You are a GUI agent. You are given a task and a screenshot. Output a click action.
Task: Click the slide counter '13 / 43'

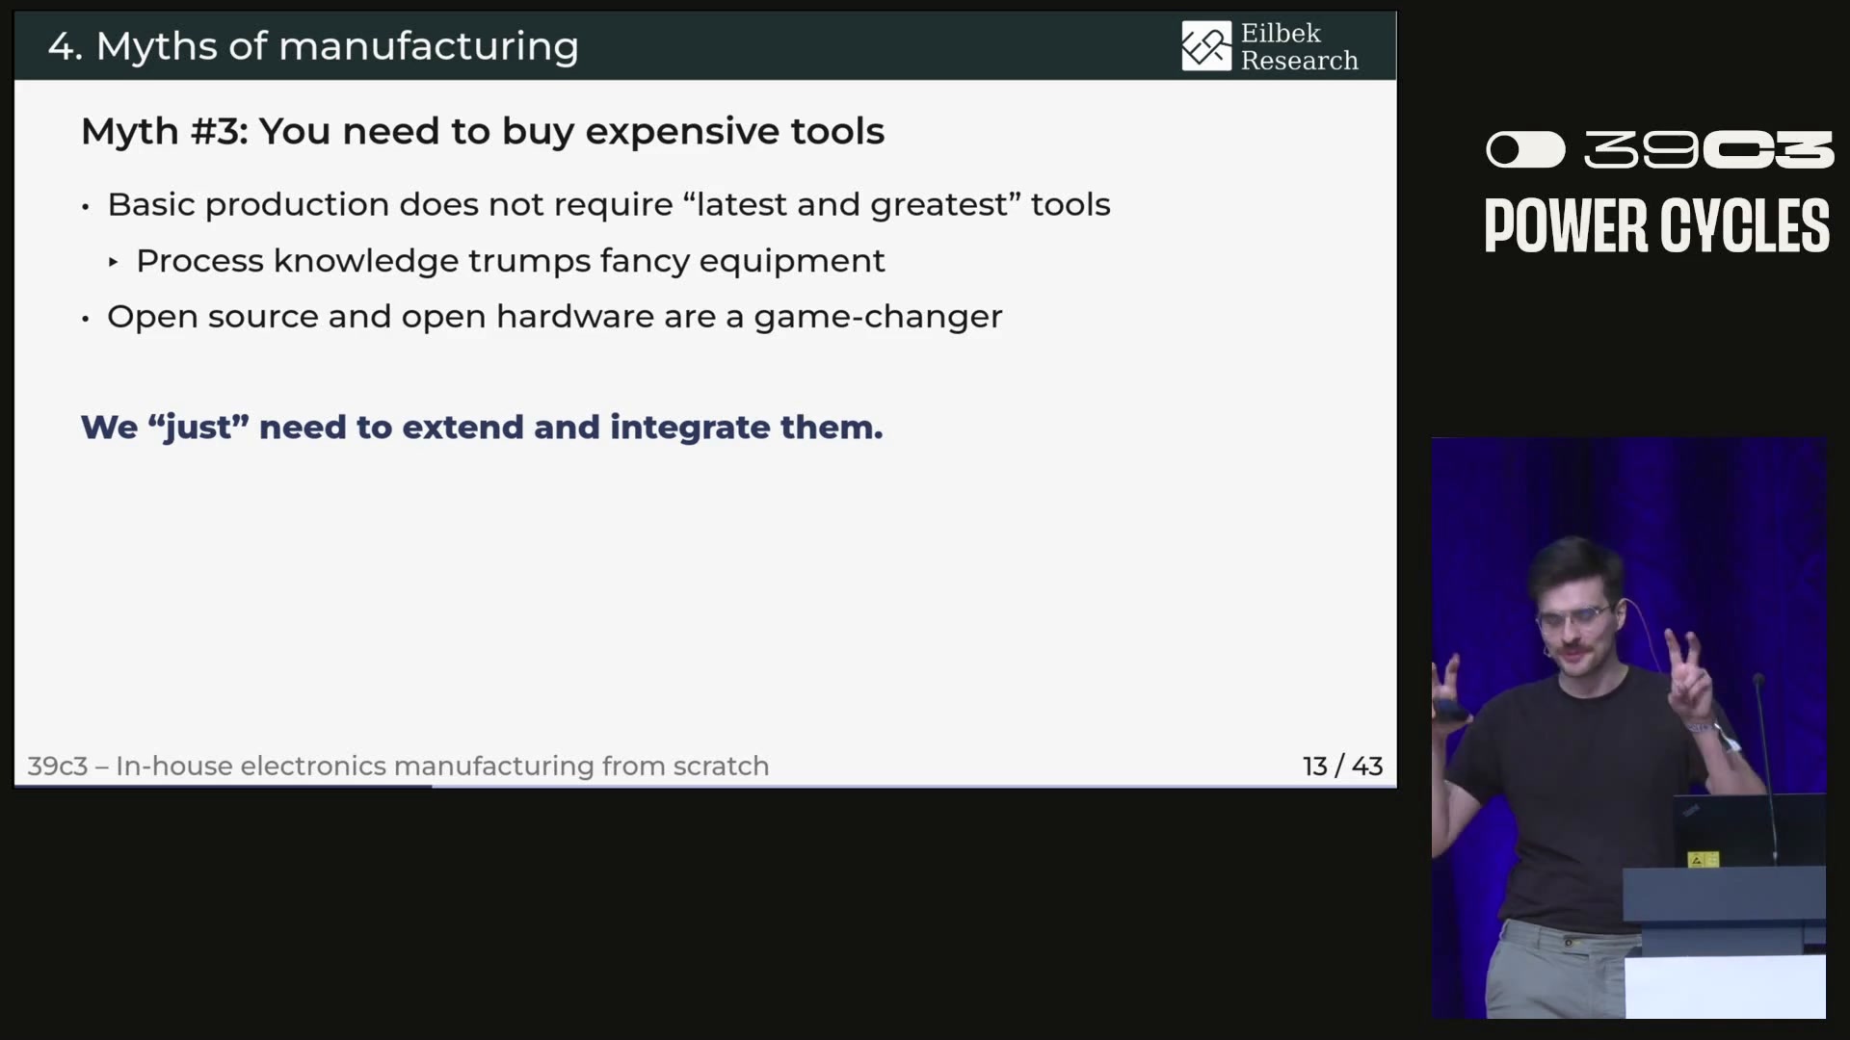pos(1341,766)
